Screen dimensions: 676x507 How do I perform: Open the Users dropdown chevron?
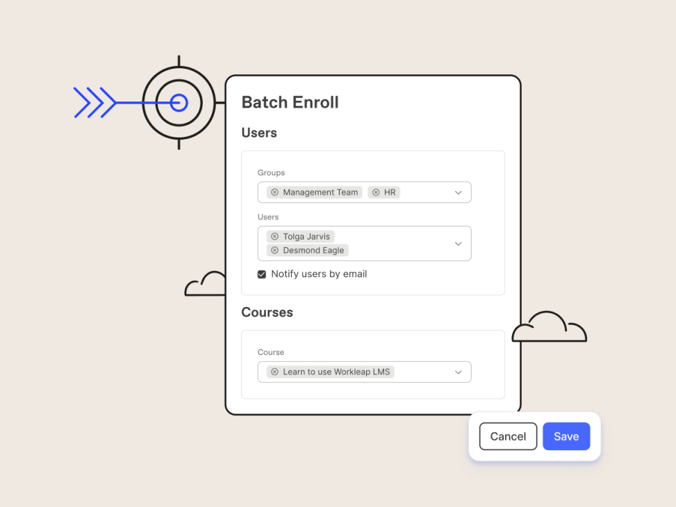(x=458, y=244)
